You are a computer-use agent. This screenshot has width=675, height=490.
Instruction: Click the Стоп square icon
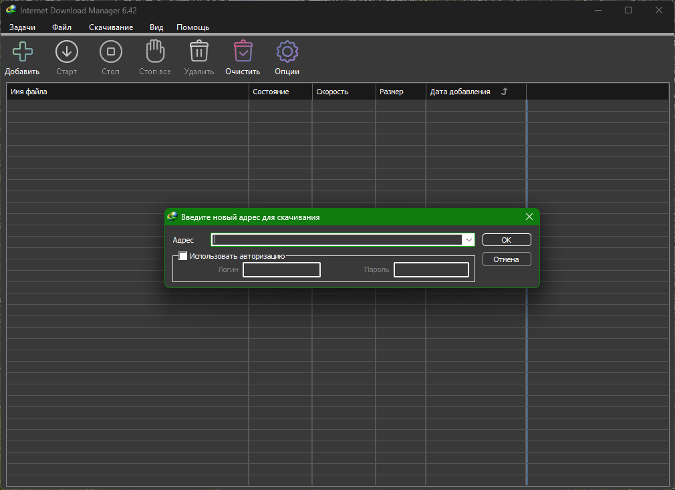tap(110, 51)
